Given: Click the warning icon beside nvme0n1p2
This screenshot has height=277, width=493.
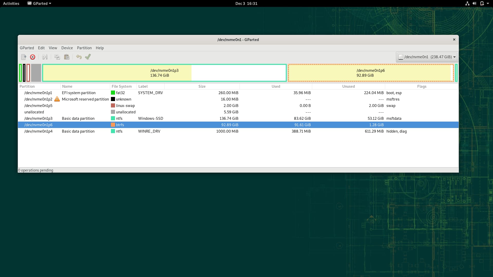Looking at the screenshot, I should tap(57, 99).
